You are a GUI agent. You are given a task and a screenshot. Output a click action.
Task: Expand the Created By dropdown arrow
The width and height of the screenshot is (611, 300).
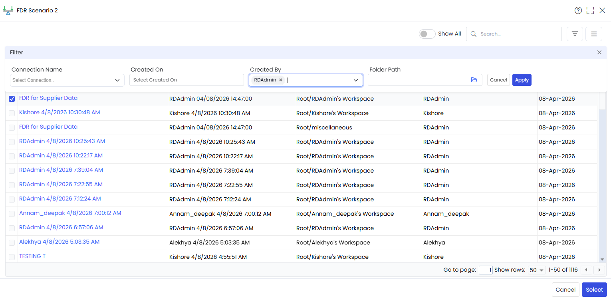pos(356,80)
